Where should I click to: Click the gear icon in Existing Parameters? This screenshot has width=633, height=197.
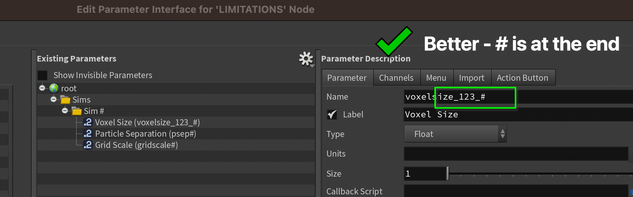pos(306,59)
